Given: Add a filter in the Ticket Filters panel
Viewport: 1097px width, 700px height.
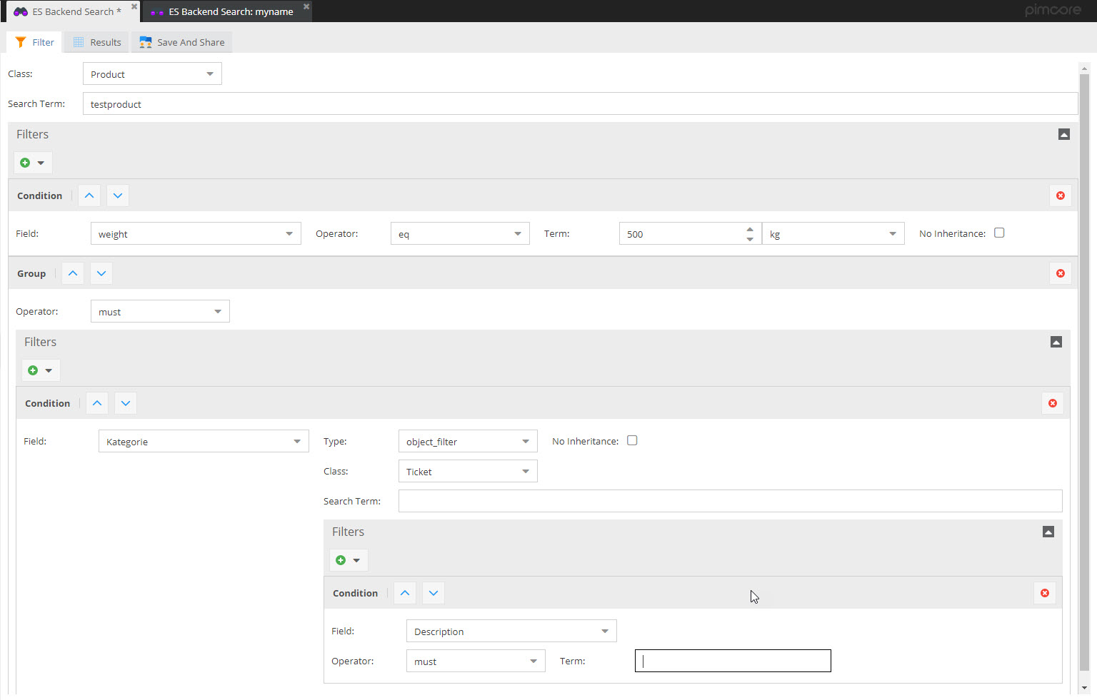Looking at the screenshot, I should (349, 560).
